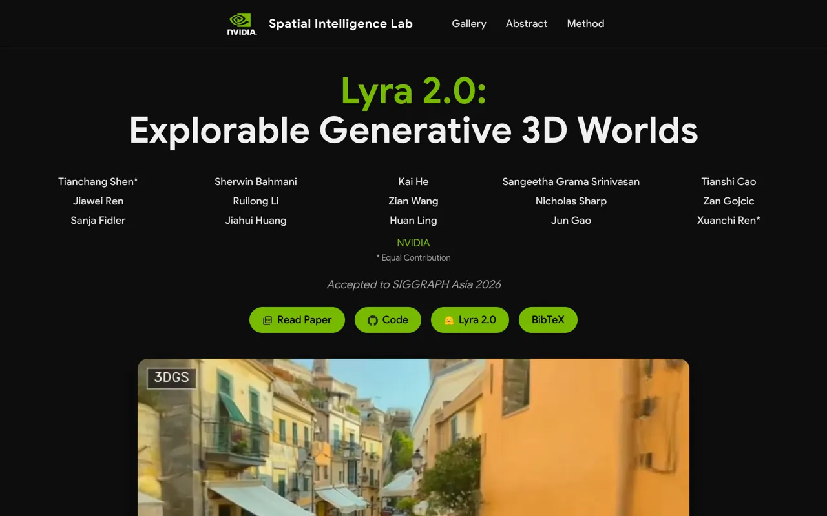Viewport: 827px width, 516px height.
Task: Navigate to the Method section
Action: [585, 24]
